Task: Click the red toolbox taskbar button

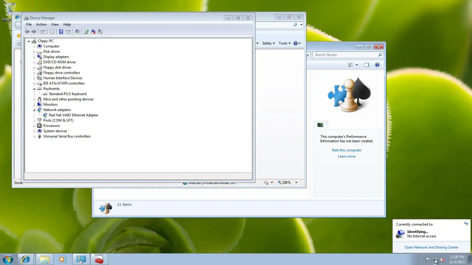Action: tap(99, 259)
